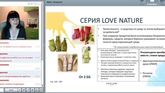The height and width of the screenshot is (93, 165).
Task: Click the chat scrollbar up arrow
Action: [42, 3]
